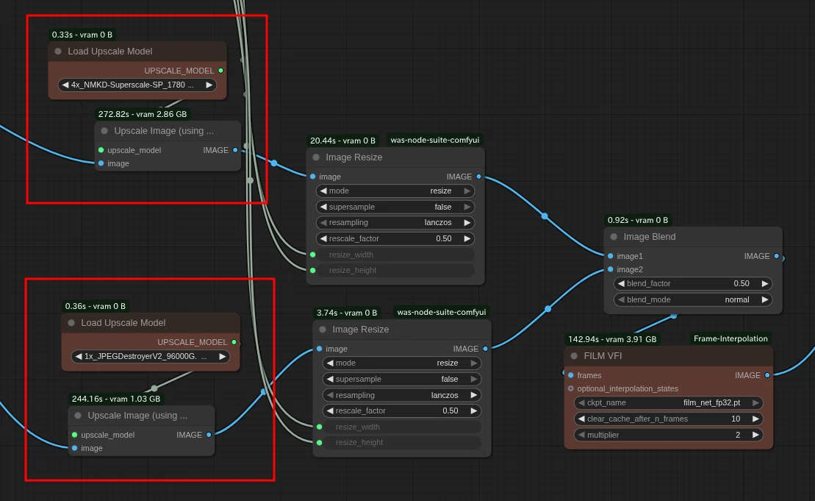Click the optional_interpolation_states input port

point(571,388)
